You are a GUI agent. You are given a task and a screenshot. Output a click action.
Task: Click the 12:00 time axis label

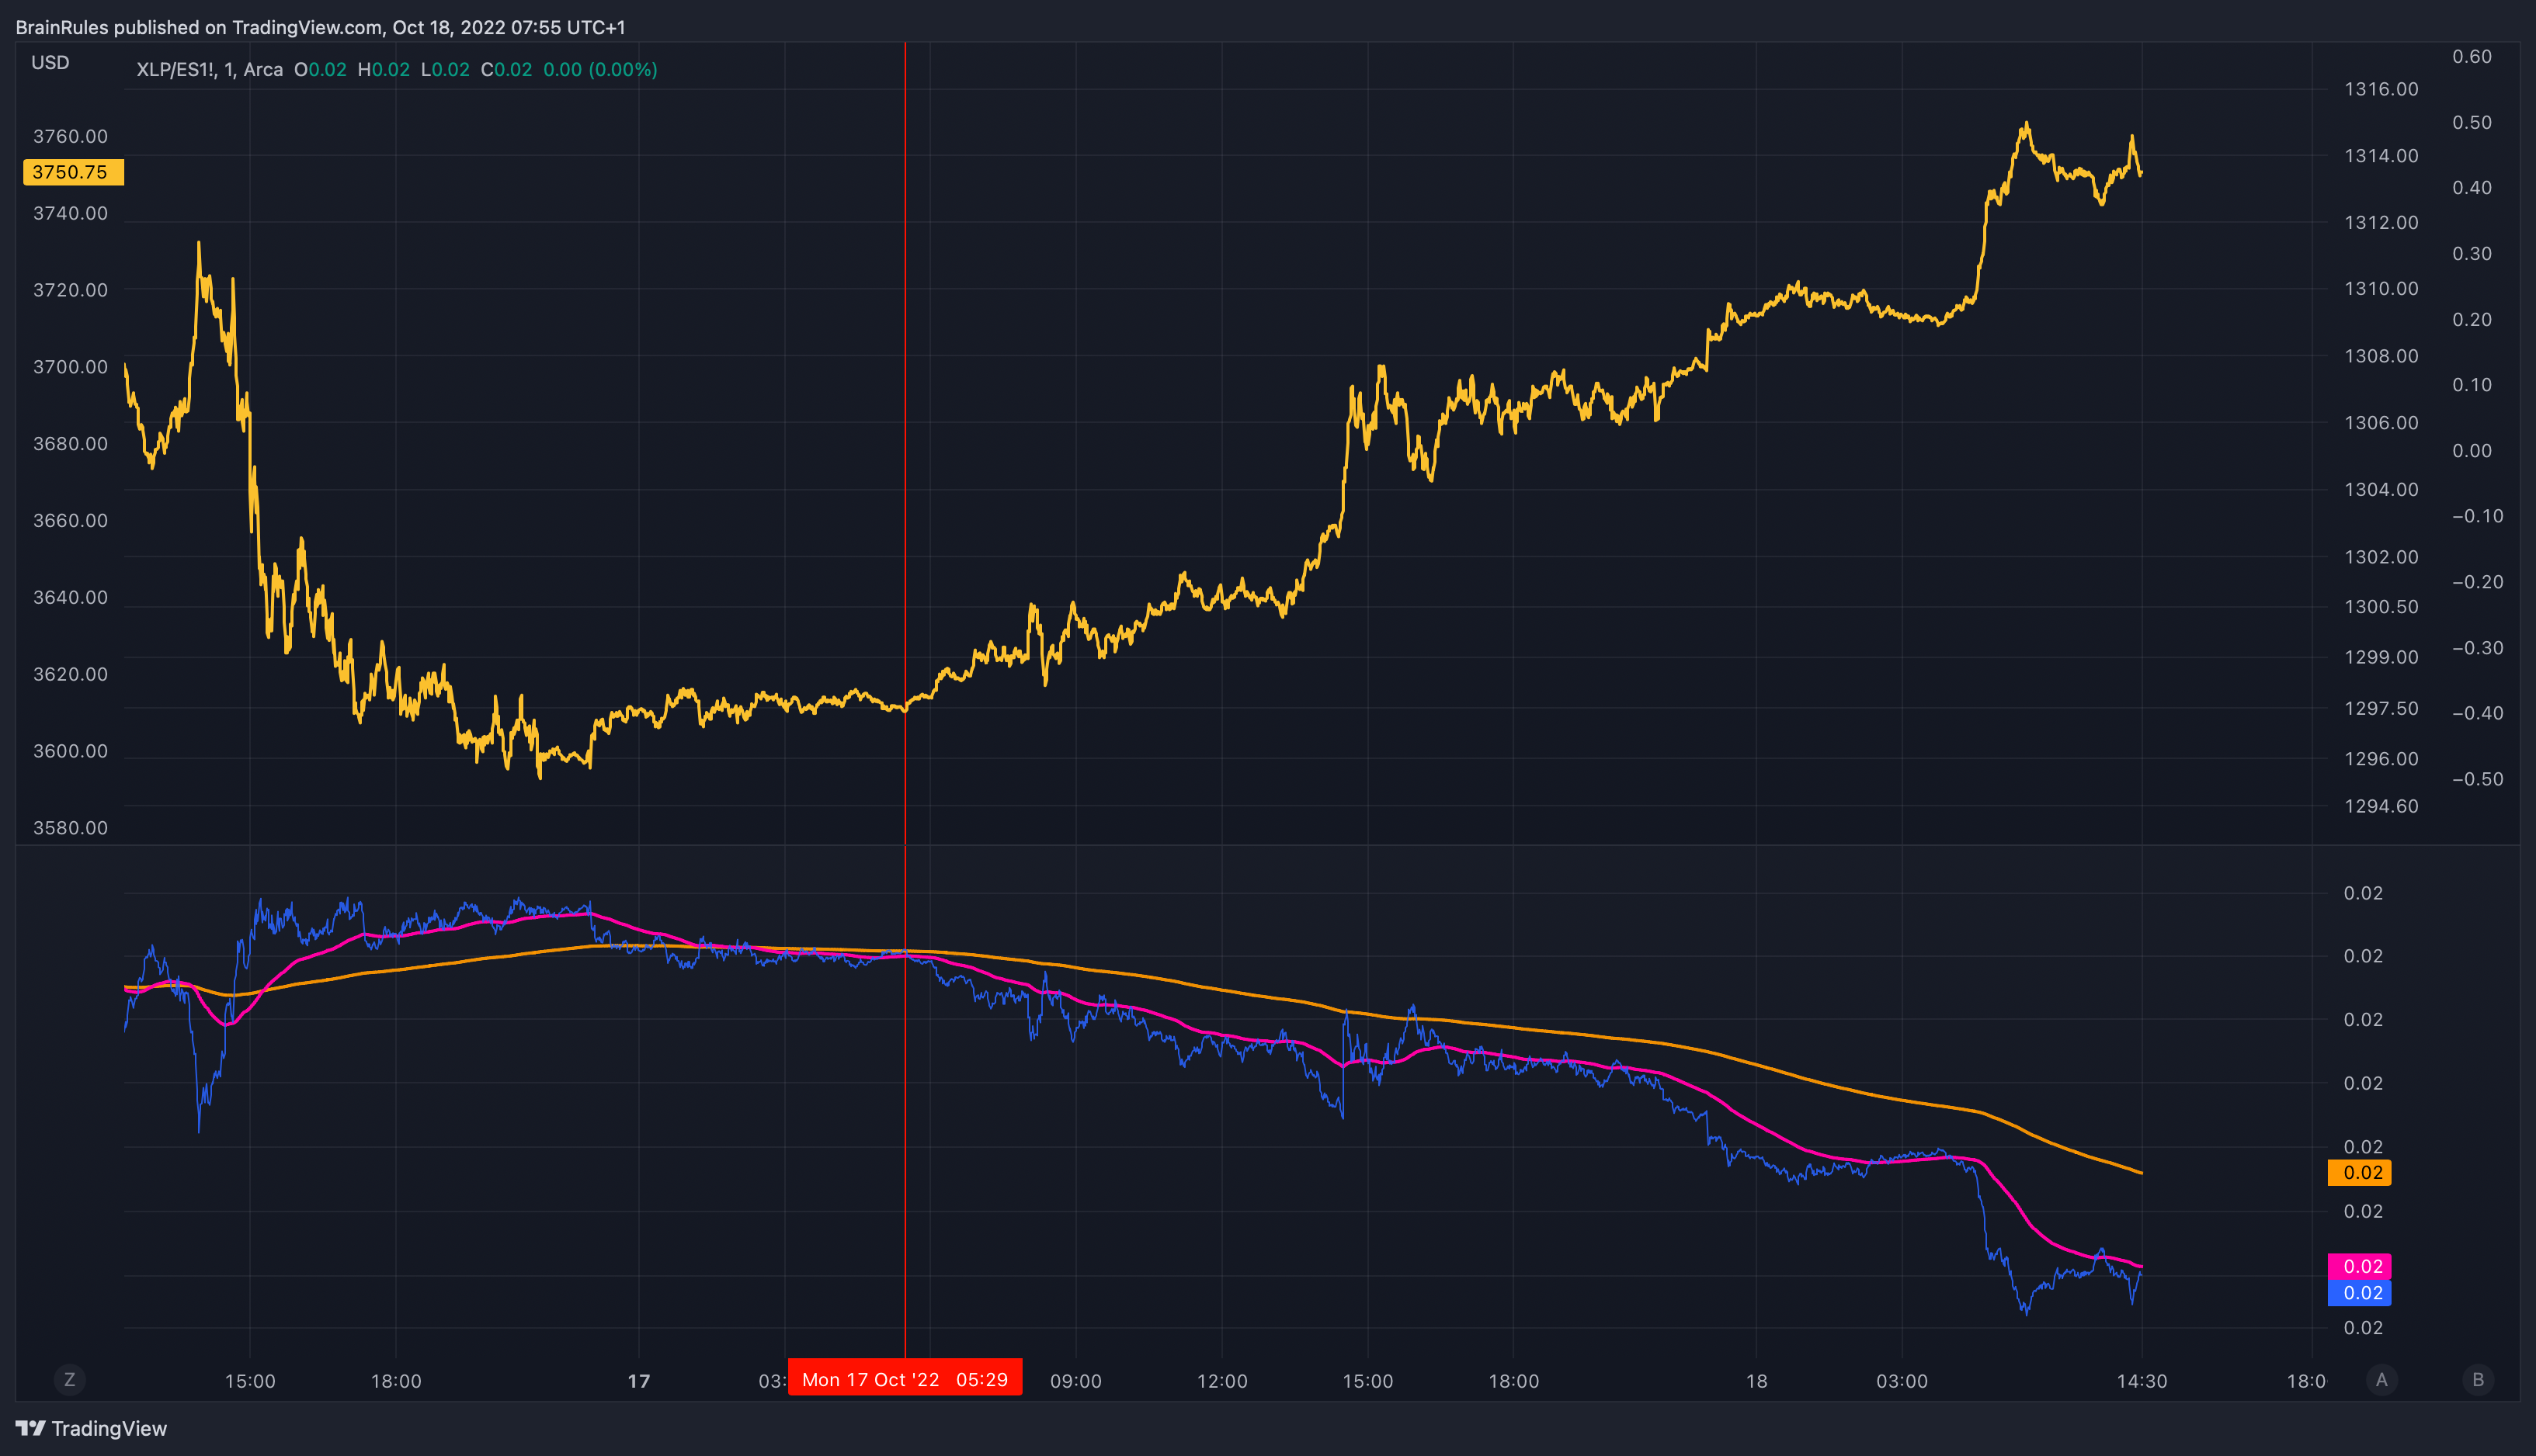1221,1381
